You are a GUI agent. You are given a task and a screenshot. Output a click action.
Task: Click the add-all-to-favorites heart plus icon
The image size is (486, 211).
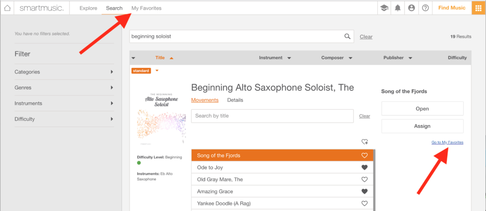point(364,142)
